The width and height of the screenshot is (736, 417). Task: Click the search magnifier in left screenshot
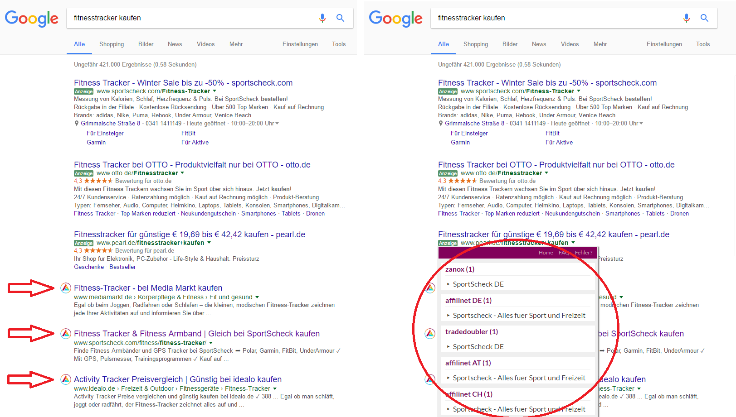(340, 18)
